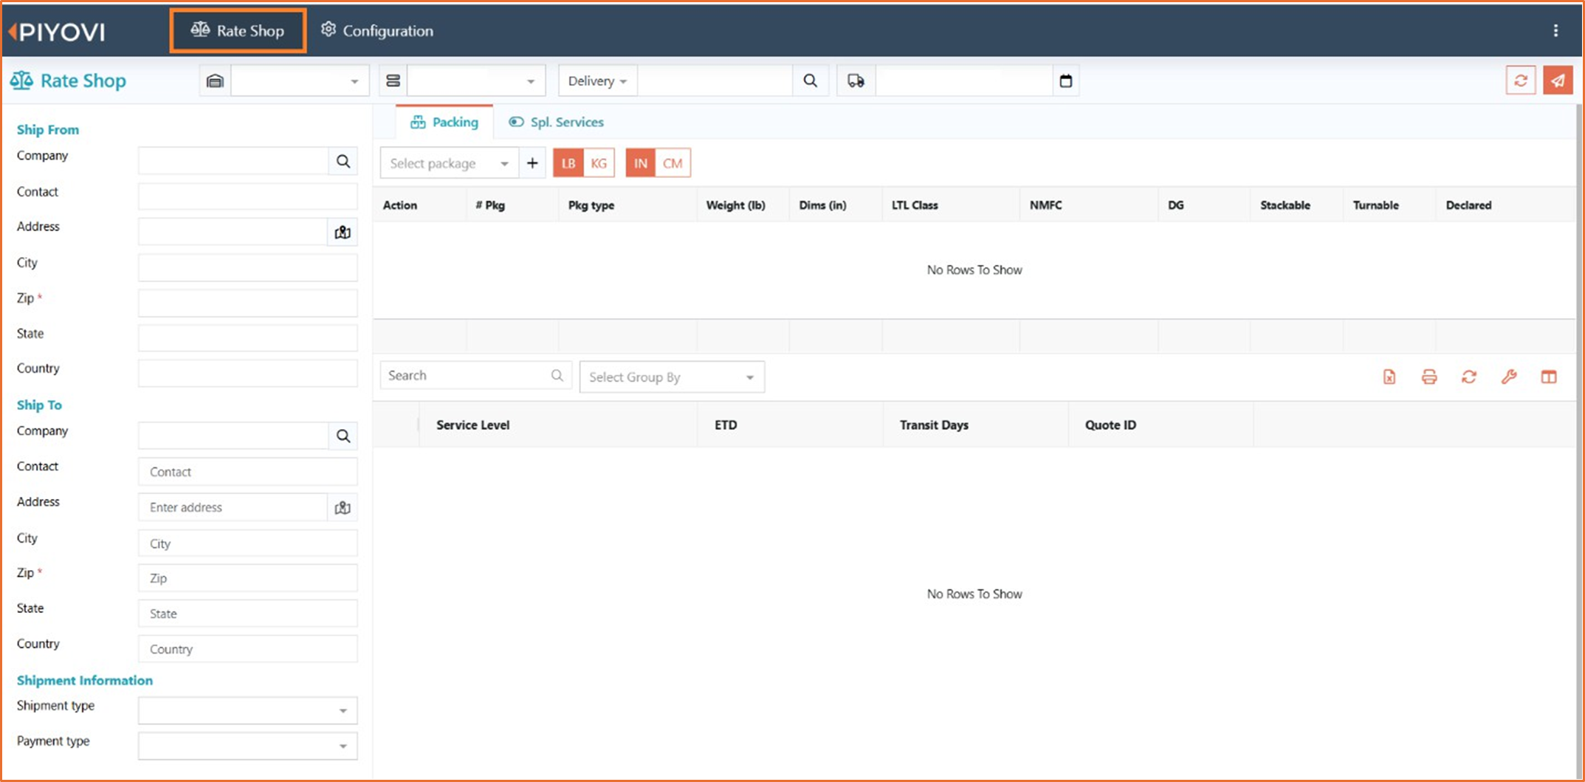Click the magnifier in the rates Search box
This screenshot has width=1585, height=782.
[557, 375]
